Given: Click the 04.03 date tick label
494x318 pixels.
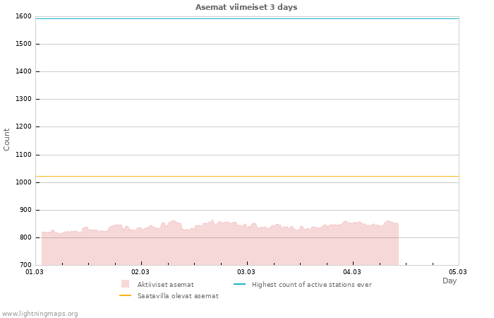Looking at the screenshot, I should [x=352, y=271].
